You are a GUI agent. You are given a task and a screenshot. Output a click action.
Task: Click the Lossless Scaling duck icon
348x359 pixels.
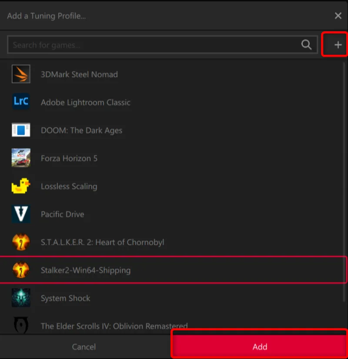(21, 186)
